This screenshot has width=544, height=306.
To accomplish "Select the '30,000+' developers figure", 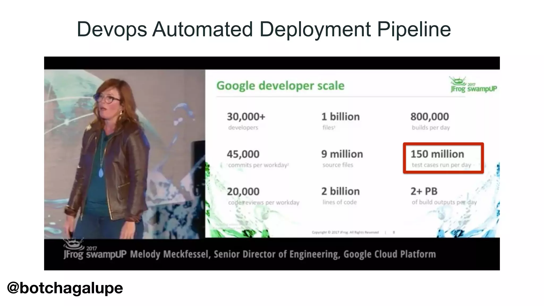I will 246,117.
